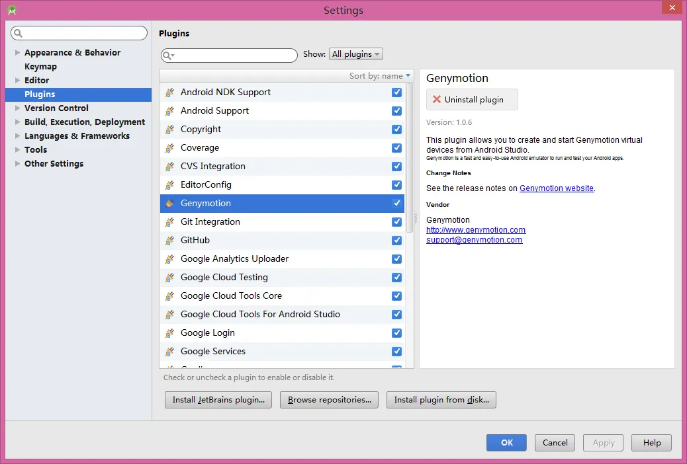Screen dimensions: 687x464
Task: Click the Android NDK Support plugin icon
Action: pos(169,93)
